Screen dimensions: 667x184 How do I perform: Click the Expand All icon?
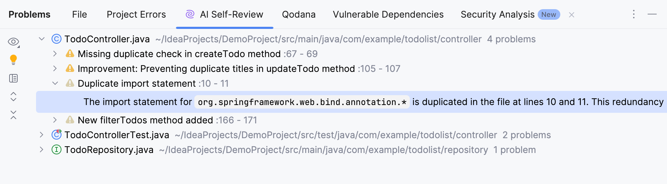pos(13,97)
